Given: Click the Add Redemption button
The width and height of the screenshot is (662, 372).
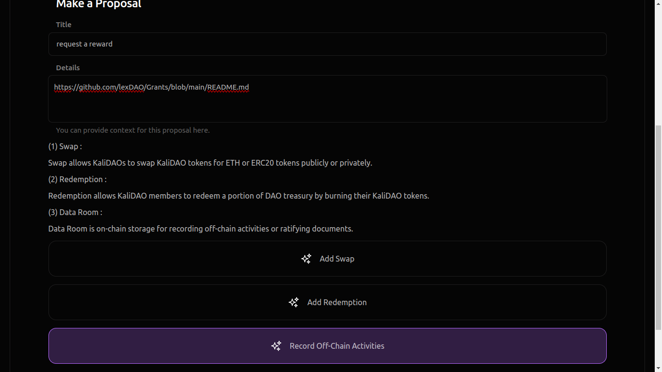Looking at the screenshot, I should pyautogui.click(x=328, y=302).
